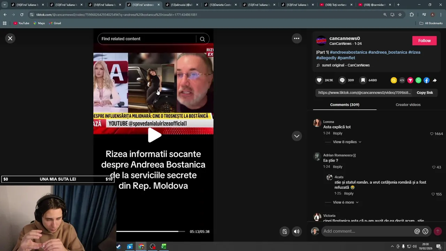The image size is (446, 251).
Task: Bookmark this page with the star icon
Action: pyautogui.click(x=400, y=15)
